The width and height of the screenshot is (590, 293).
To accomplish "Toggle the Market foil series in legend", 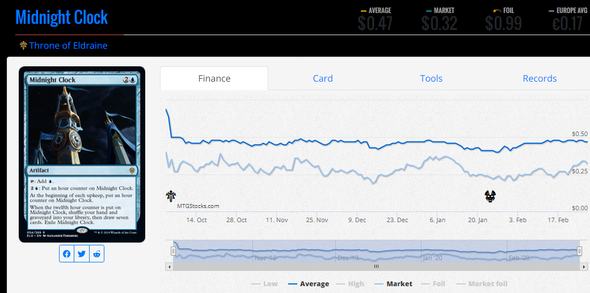I will pyautogui.click(x=482, y=284).
